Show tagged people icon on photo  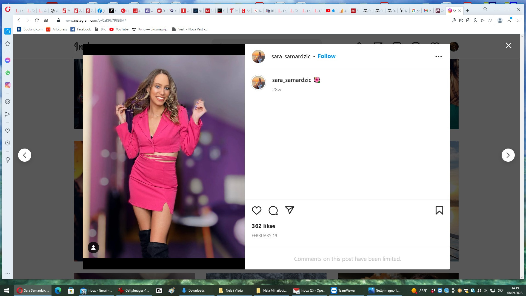[x=93, y=247]
